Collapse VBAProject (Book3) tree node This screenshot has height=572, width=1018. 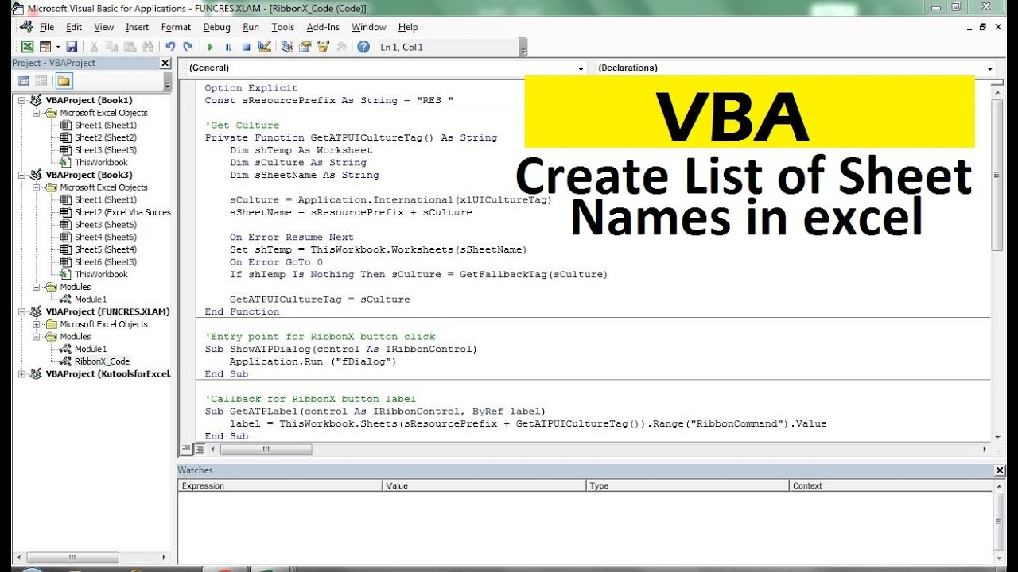click(21, 175)
